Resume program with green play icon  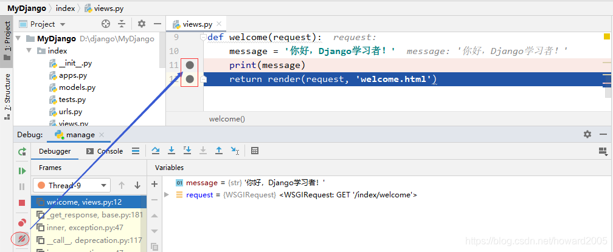(23, 171)
